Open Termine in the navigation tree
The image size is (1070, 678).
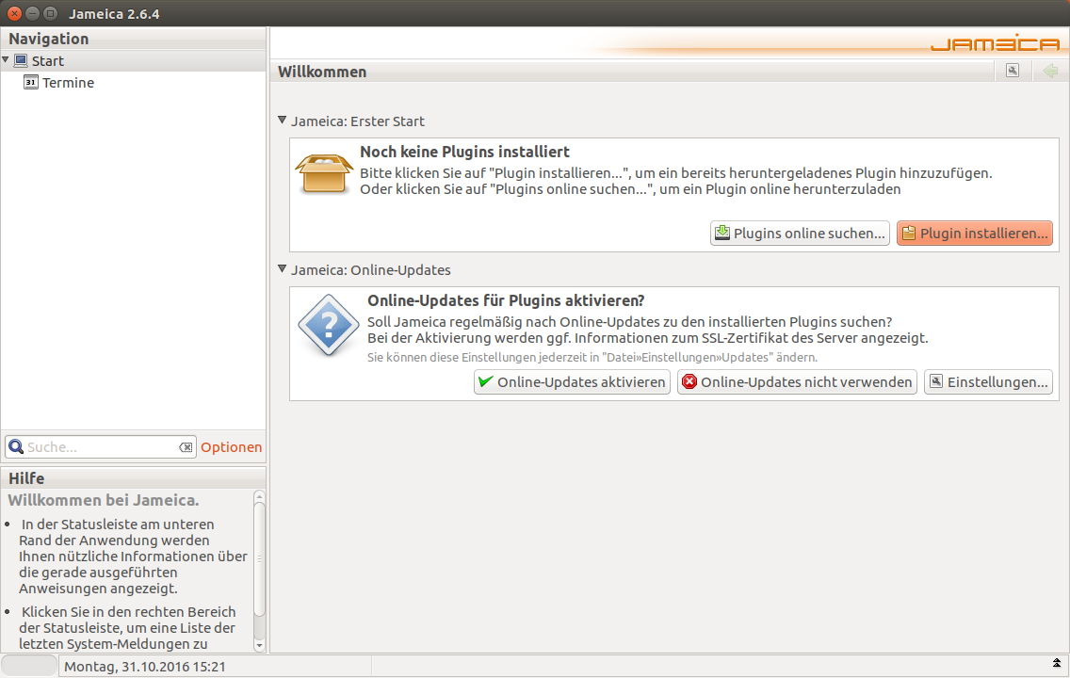point(68,83)
